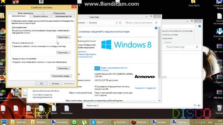The height and width of the screenshot is (125, 223).
Task: Open the Защита системы tab
Action: click(x=40, y=16)
